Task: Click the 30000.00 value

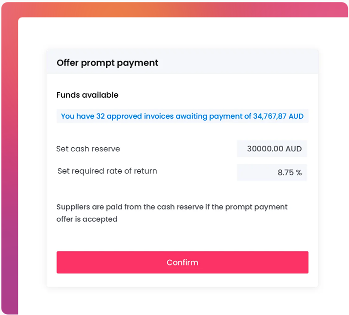Action: tap(265, 149)
